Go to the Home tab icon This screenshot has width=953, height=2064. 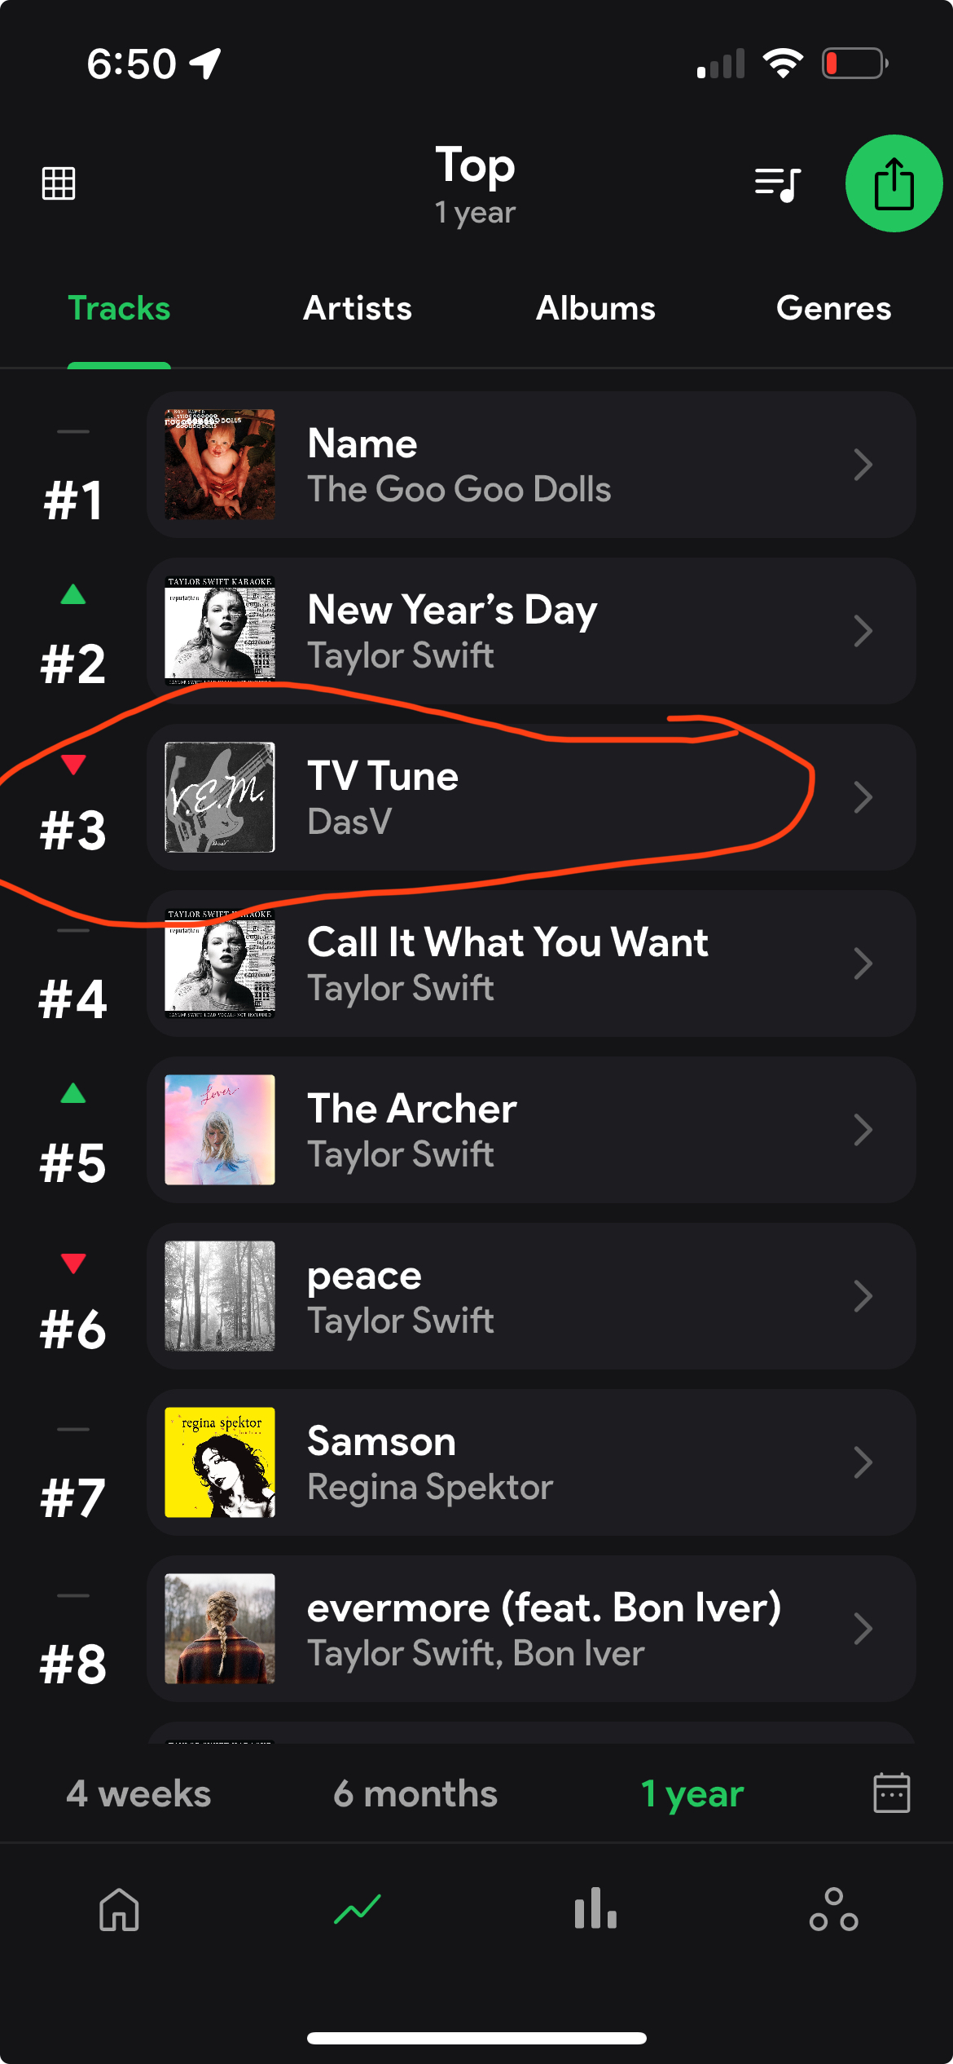coord(119,1909)
